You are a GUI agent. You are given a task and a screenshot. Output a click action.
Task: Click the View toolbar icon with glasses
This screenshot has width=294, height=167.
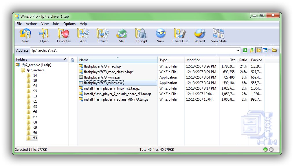161,36
